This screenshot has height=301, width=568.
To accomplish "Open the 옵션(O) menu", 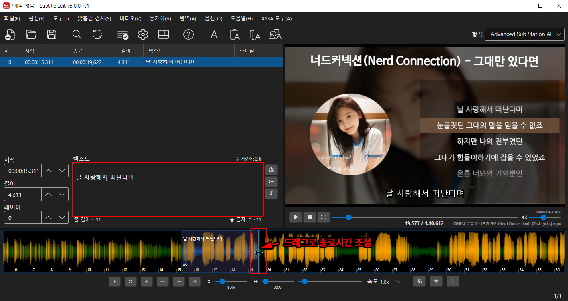I will (213, 18).
